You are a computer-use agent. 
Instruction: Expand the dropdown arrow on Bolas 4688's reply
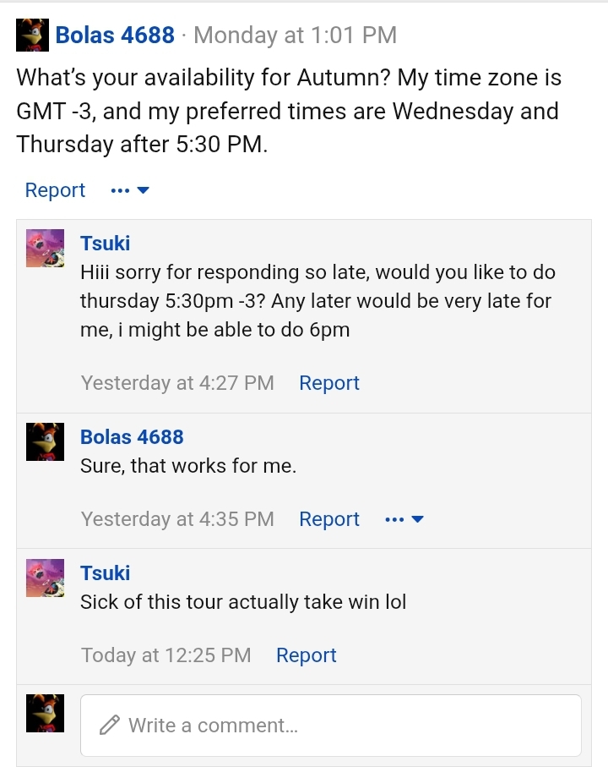point(419,518)
